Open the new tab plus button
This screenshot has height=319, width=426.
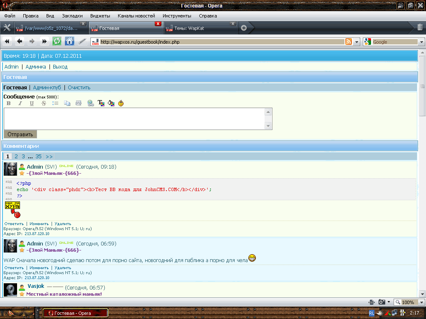[x=244, y=28]
